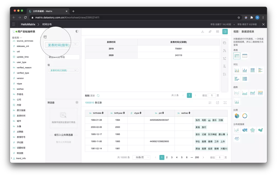Select the pivot table view icon
Viewport: 277px width, 176px height.
click(237, 56)
